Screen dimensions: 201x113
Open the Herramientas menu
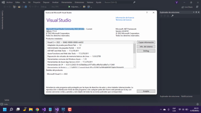[x=67, y=2]
